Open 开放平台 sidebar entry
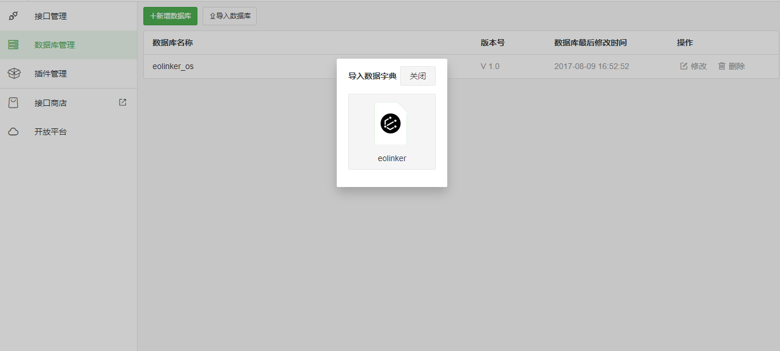This screenshot has height=351, width=780. (69, 132)
